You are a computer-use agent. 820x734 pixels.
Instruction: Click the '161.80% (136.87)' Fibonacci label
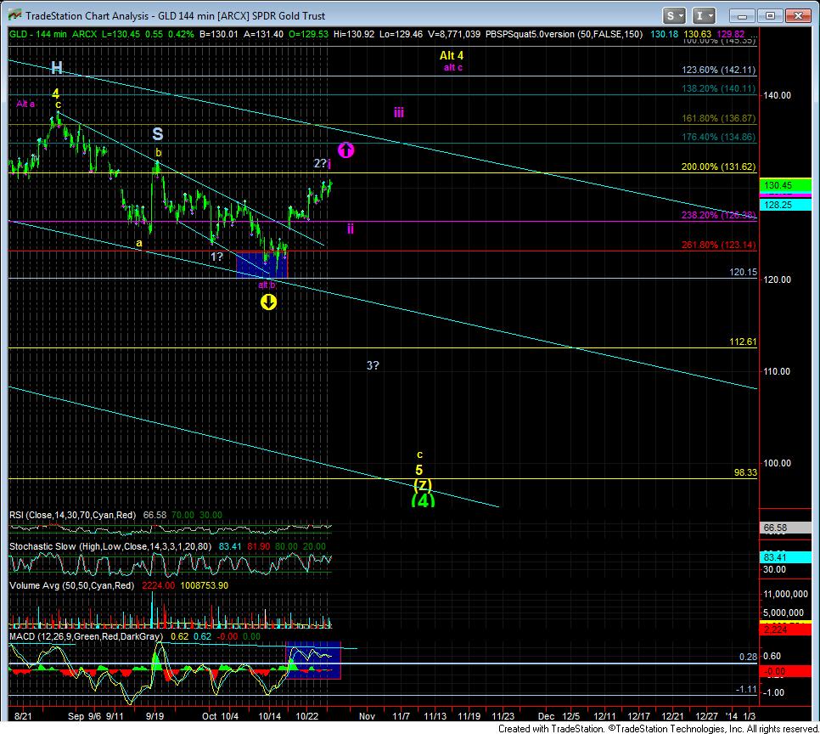point(718,118)
